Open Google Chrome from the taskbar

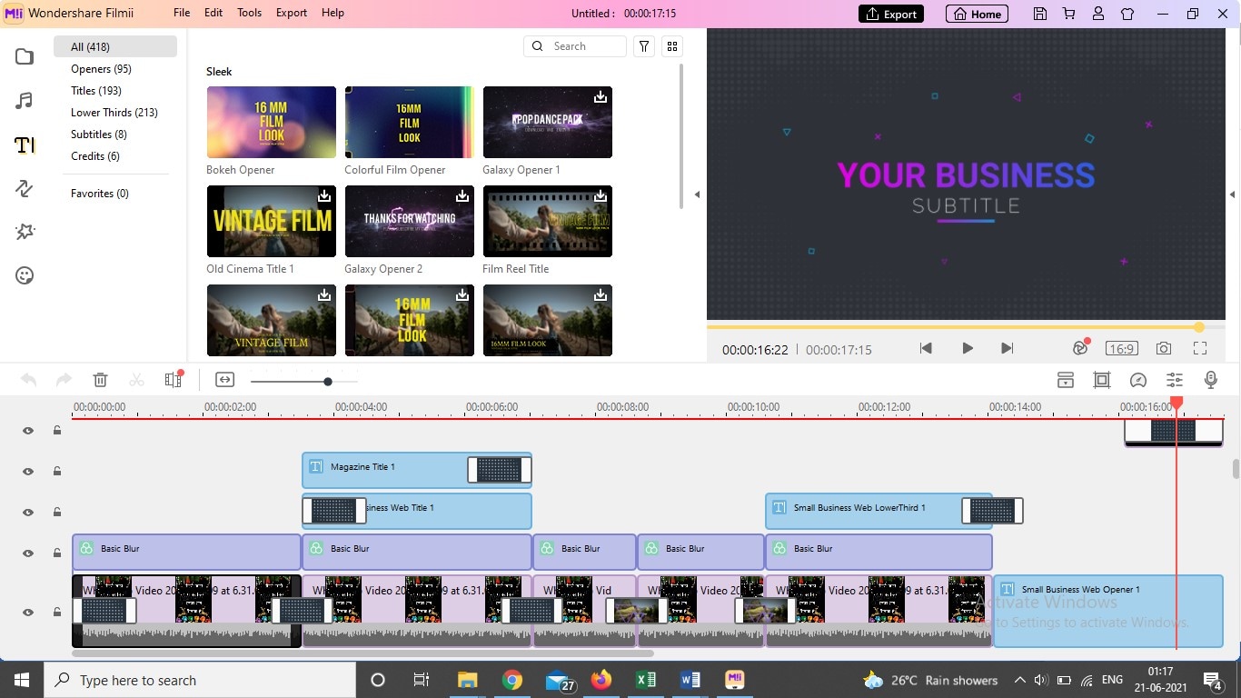point(512,680)
